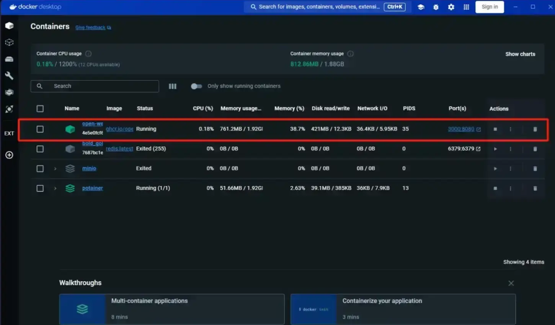Open the potainer name link
555x325 pixels.
coord(92,188)
